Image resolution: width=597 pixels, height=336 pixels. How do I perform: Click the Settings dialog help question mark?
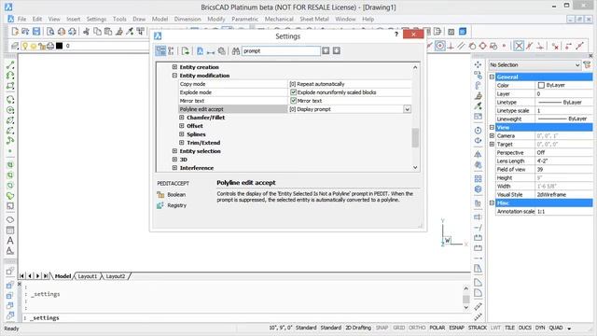[396, 35]
